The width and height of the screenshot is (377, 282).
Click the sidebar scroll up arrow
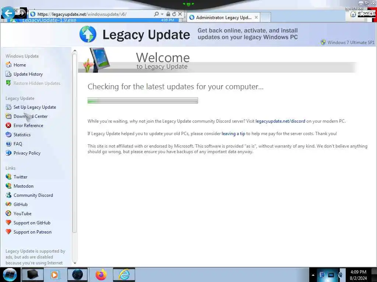(x=74, y=51)
